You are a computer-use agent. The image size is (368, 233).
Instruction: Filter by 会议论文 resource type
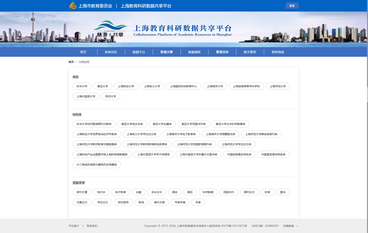[157, 192]
